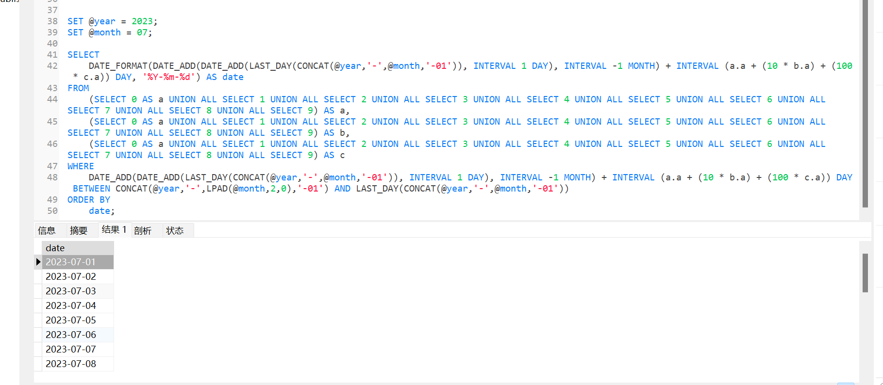This screenshot has width=883, height=385.
Task: Click the SQL editor vertical scrollbar
Action: [865, 104]
